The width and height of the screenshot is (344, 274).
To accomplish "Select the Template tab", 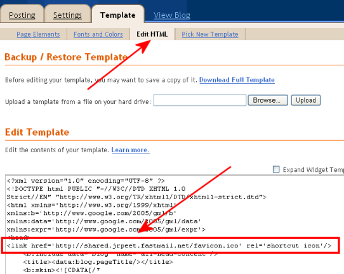I will point(118,15).
